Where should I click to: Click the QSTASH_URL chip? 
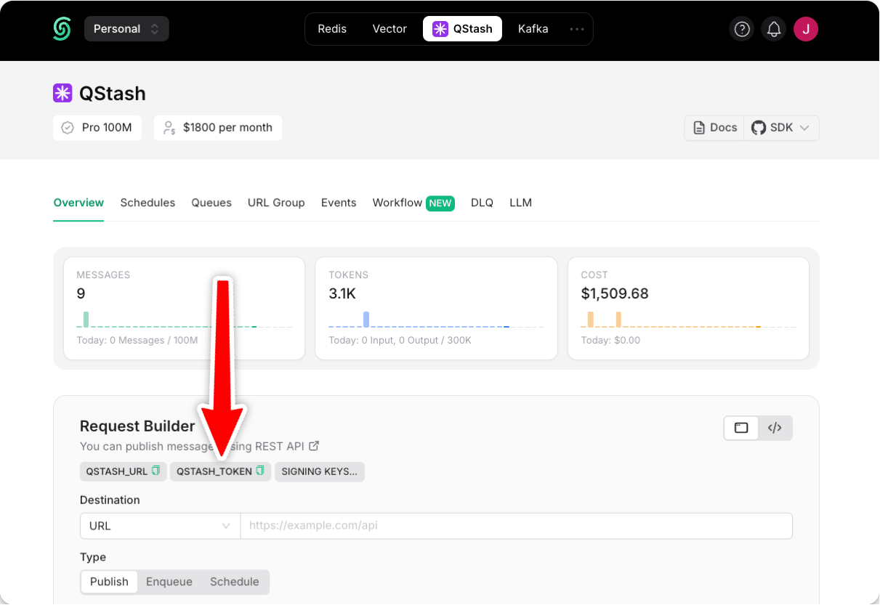point(124,471)
